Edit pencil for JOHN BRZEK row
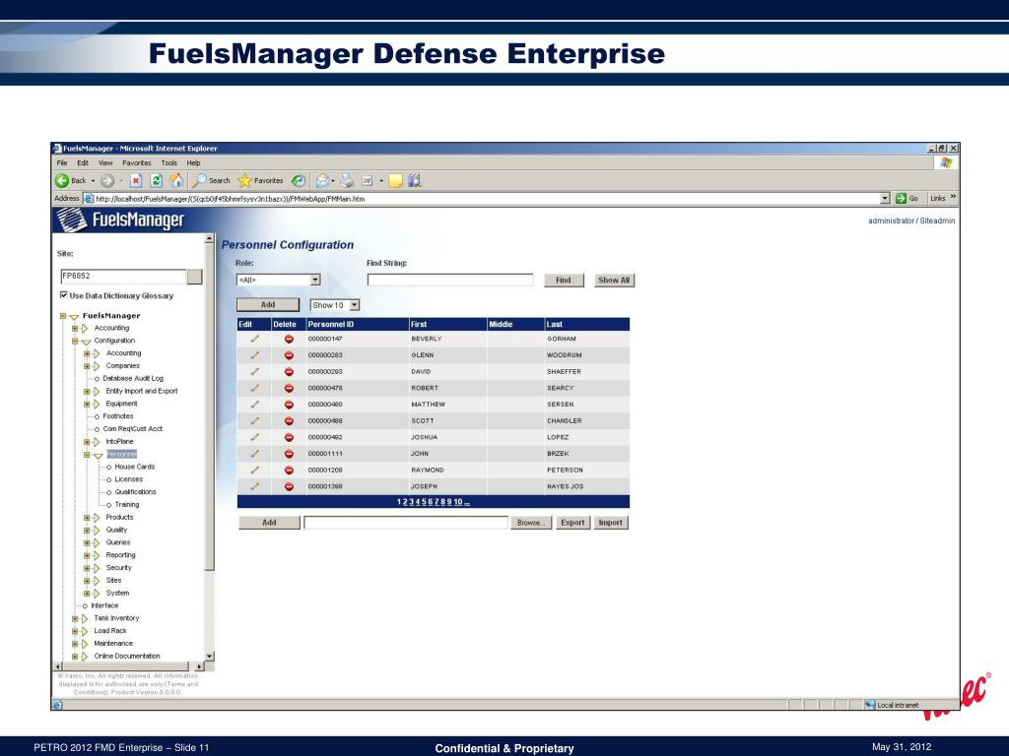The height and width of the screenshot is (756, 1009). [255, 453]
